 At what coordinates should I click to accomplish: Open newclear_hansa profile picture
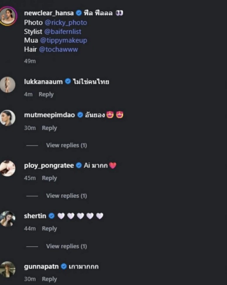pyautogui.click(x=8, y=17)
